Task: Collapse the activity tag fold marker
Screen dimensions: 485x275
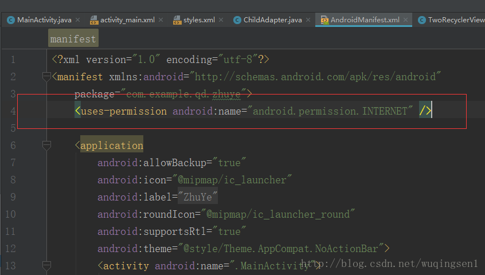Action: click(x=46, y=266)
